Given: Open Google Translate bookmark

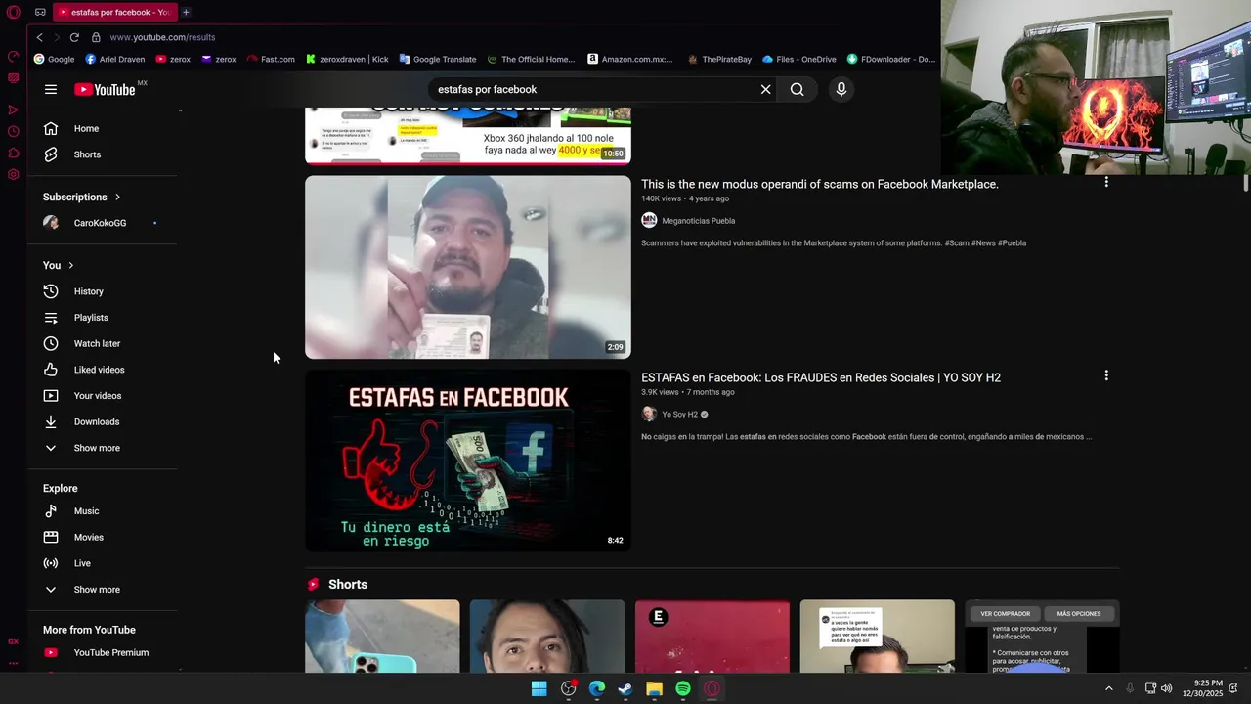Looking at the screenshot, I should (437, 59).
